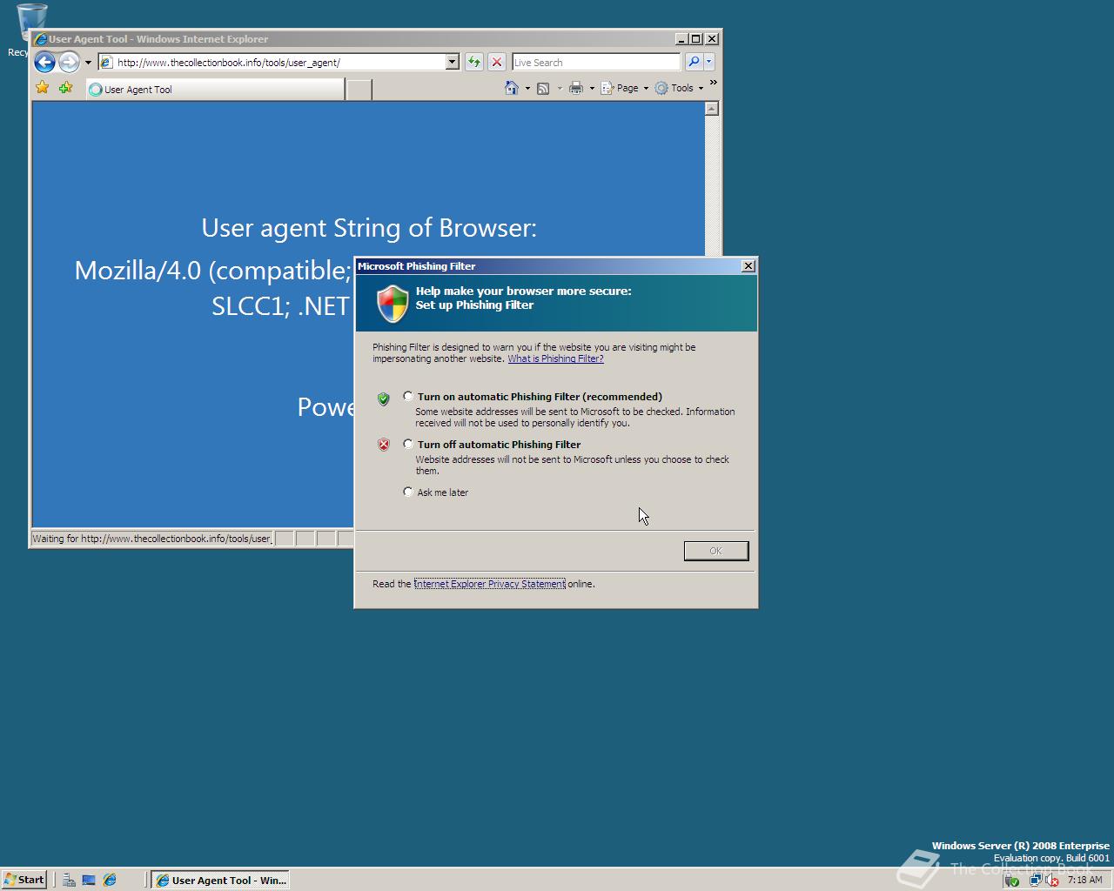This screenshot has width=1114, height=891.
Task: Open Server Manager quick launch icon
Action: click(69, 880)
